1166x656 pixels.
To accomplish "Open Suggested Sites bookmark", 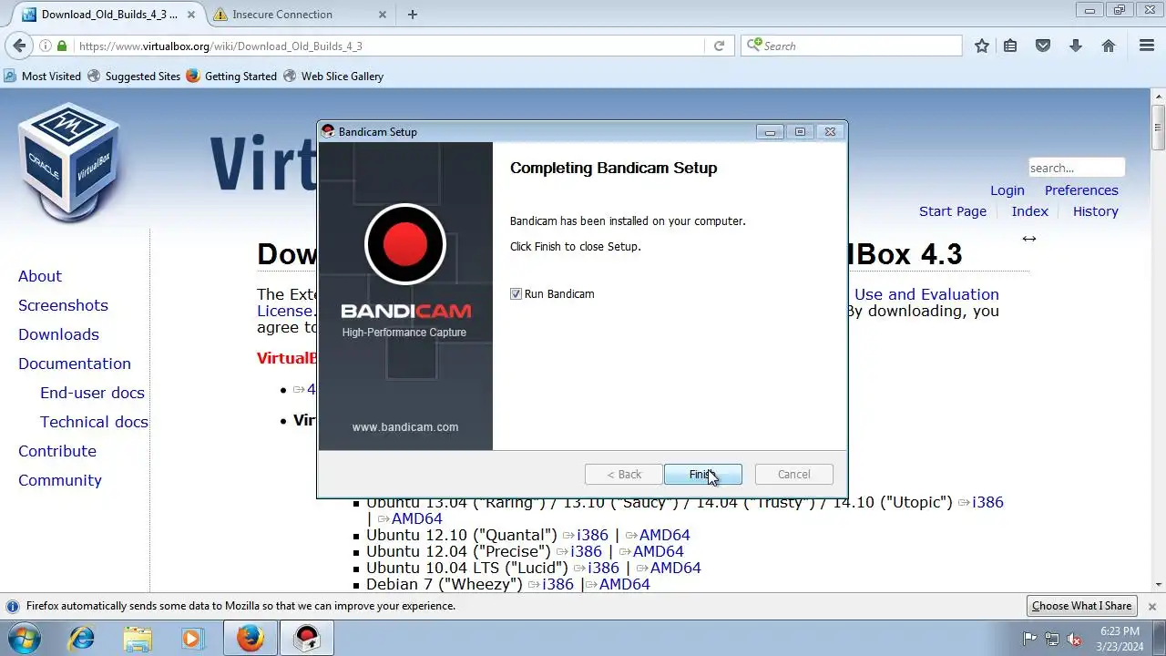I will coord(134,77).
